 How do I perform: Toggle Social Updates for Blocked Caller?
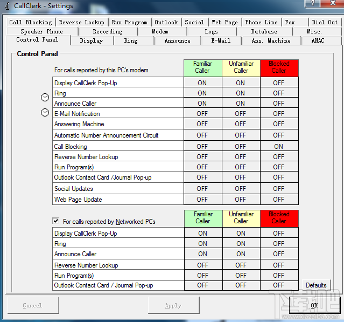pos(279,188)
